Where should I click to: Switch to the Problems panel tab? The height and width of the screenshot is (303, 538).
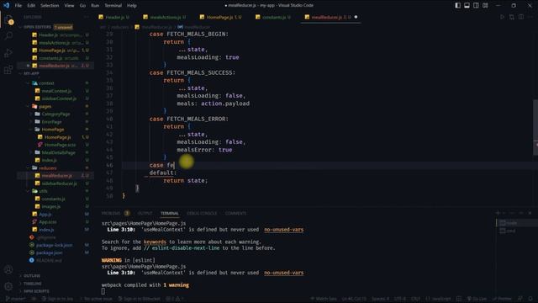(x=111, y=213)
